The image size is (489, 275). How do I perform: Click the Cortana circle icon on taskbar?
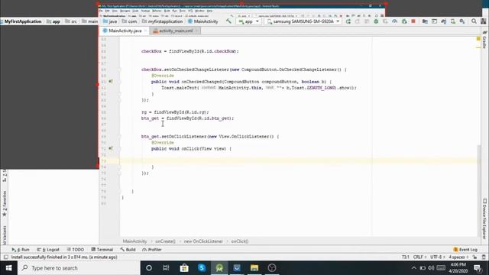click(x=149, y=268)
